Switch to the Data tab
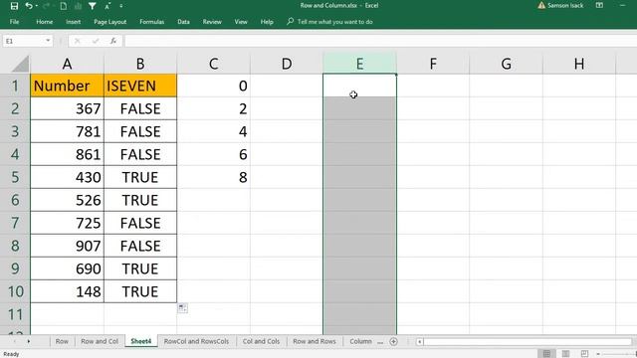Viewport: 637px width, 358px height. pyautogui.click(x=183, y=22)
